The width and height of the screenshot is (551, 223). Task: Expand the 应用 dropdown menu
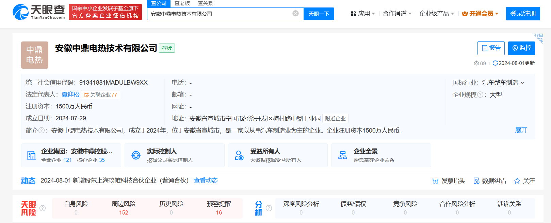pos(363,14)
